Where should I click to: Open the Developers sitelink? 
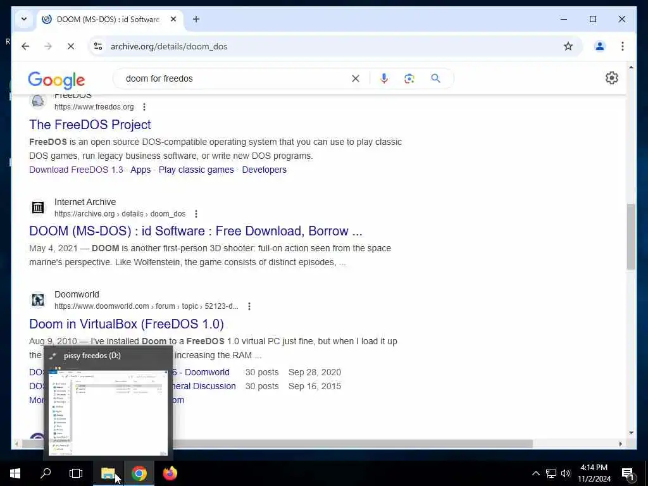[x=264, y=170]
